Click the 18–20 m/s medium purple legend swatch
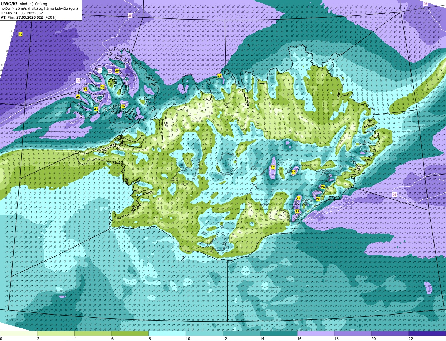 pyautogui.click(x=353, y=333)
